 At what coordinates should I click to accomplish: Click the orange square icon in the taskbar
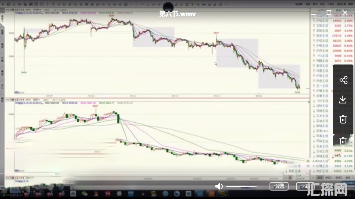pyautogui.click(x=211, y=193)
